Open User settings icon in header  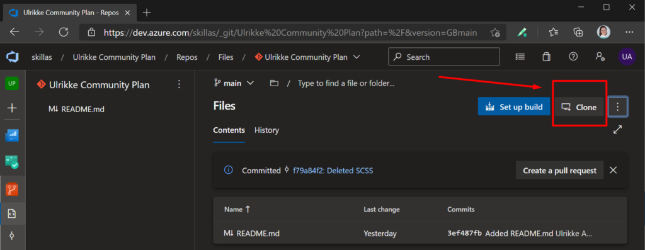point(600,57)
